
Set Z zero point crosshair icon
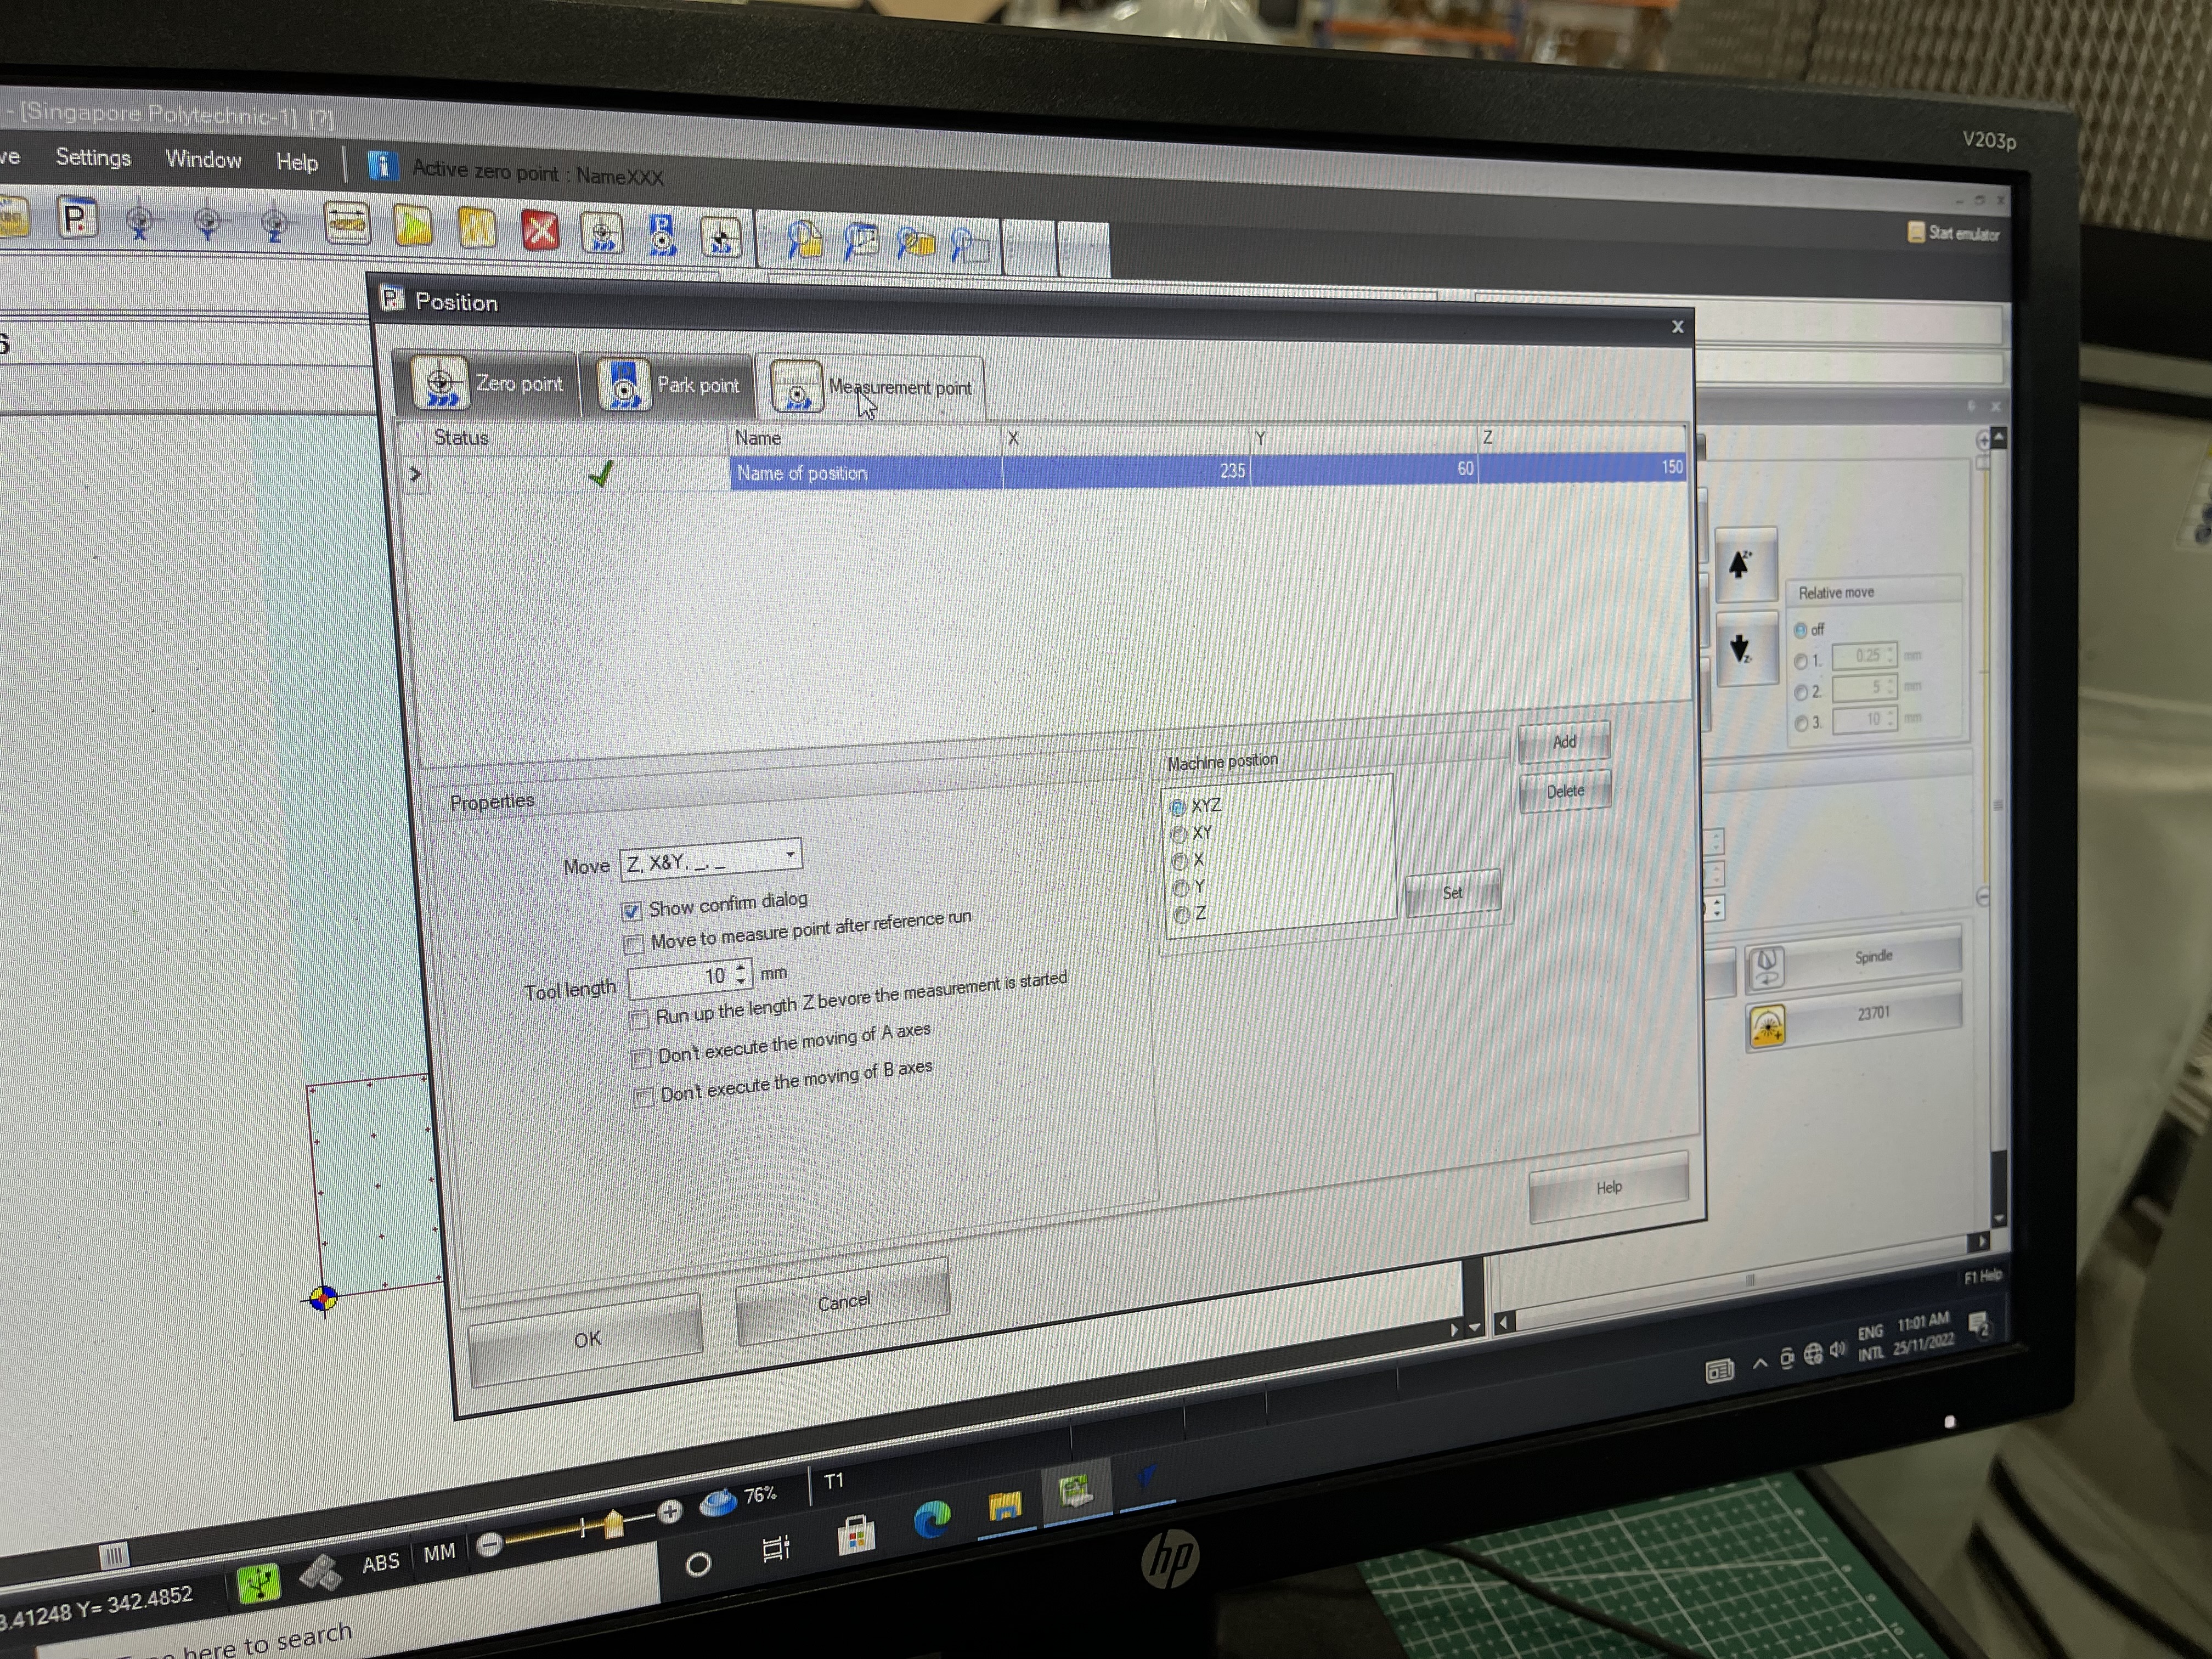coord(275,223)
